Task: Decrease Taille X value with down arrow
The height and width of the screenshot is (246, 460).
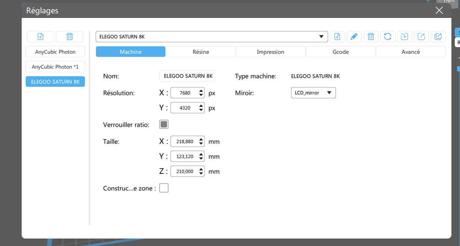Action: [201, 144]
